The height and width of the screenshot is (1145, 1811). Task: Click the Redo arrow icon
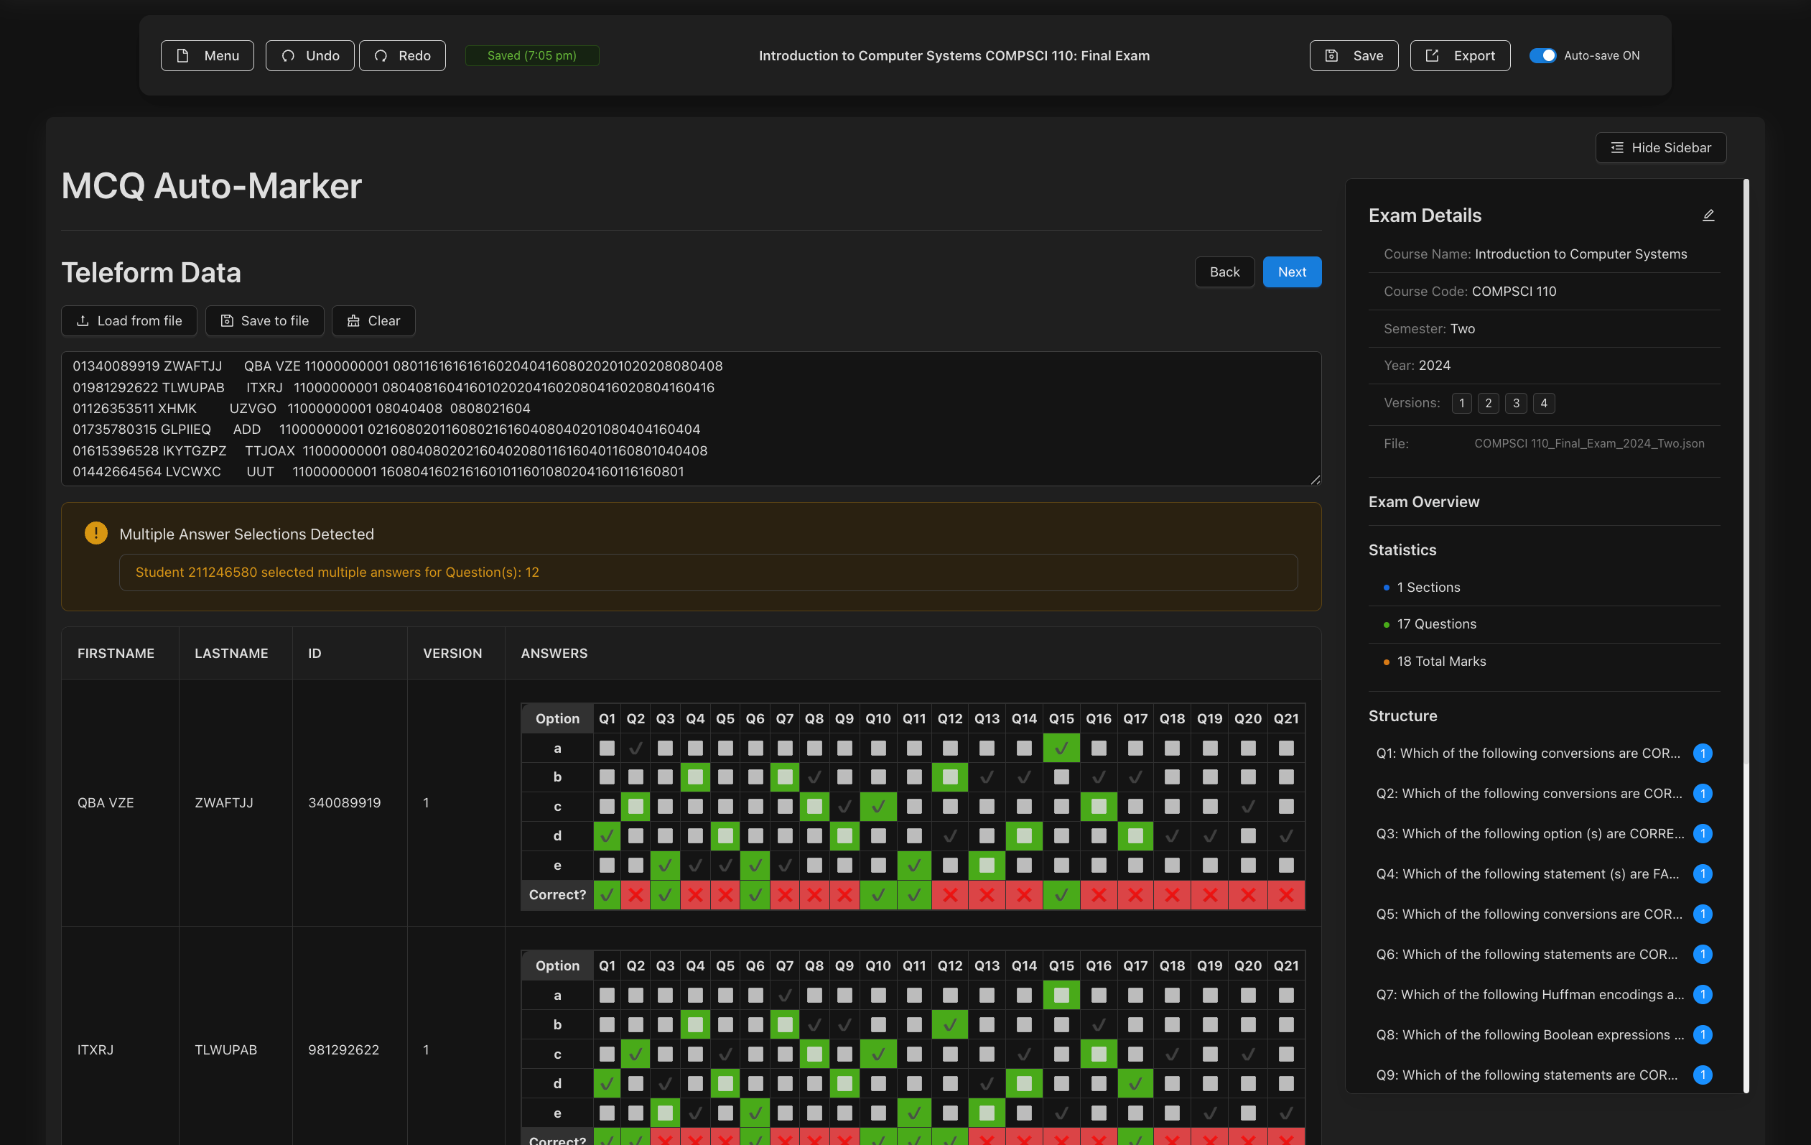click(x=381, y=56)
